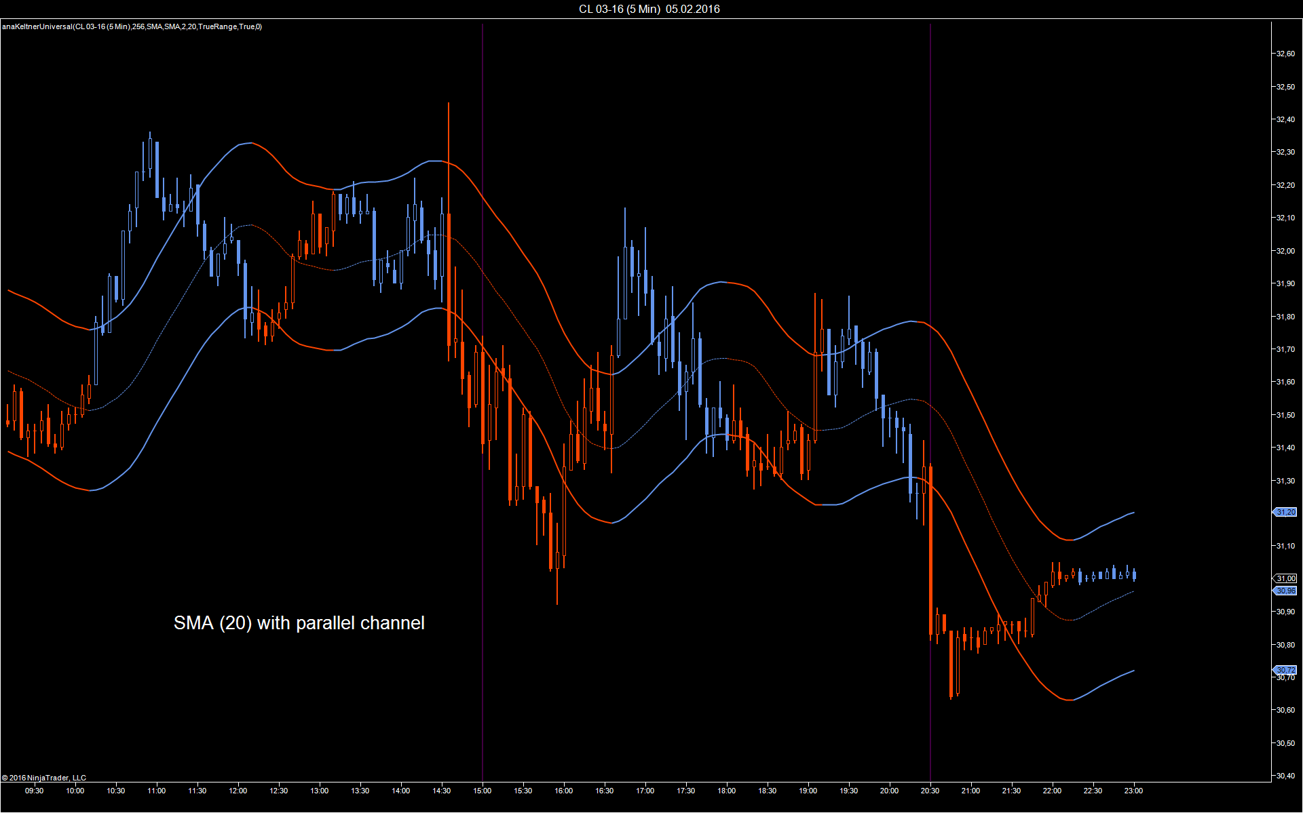Viewport: 1303px width, 813px height.
Task: Click the 23:00 time axis label
Action: point(1133,791)
